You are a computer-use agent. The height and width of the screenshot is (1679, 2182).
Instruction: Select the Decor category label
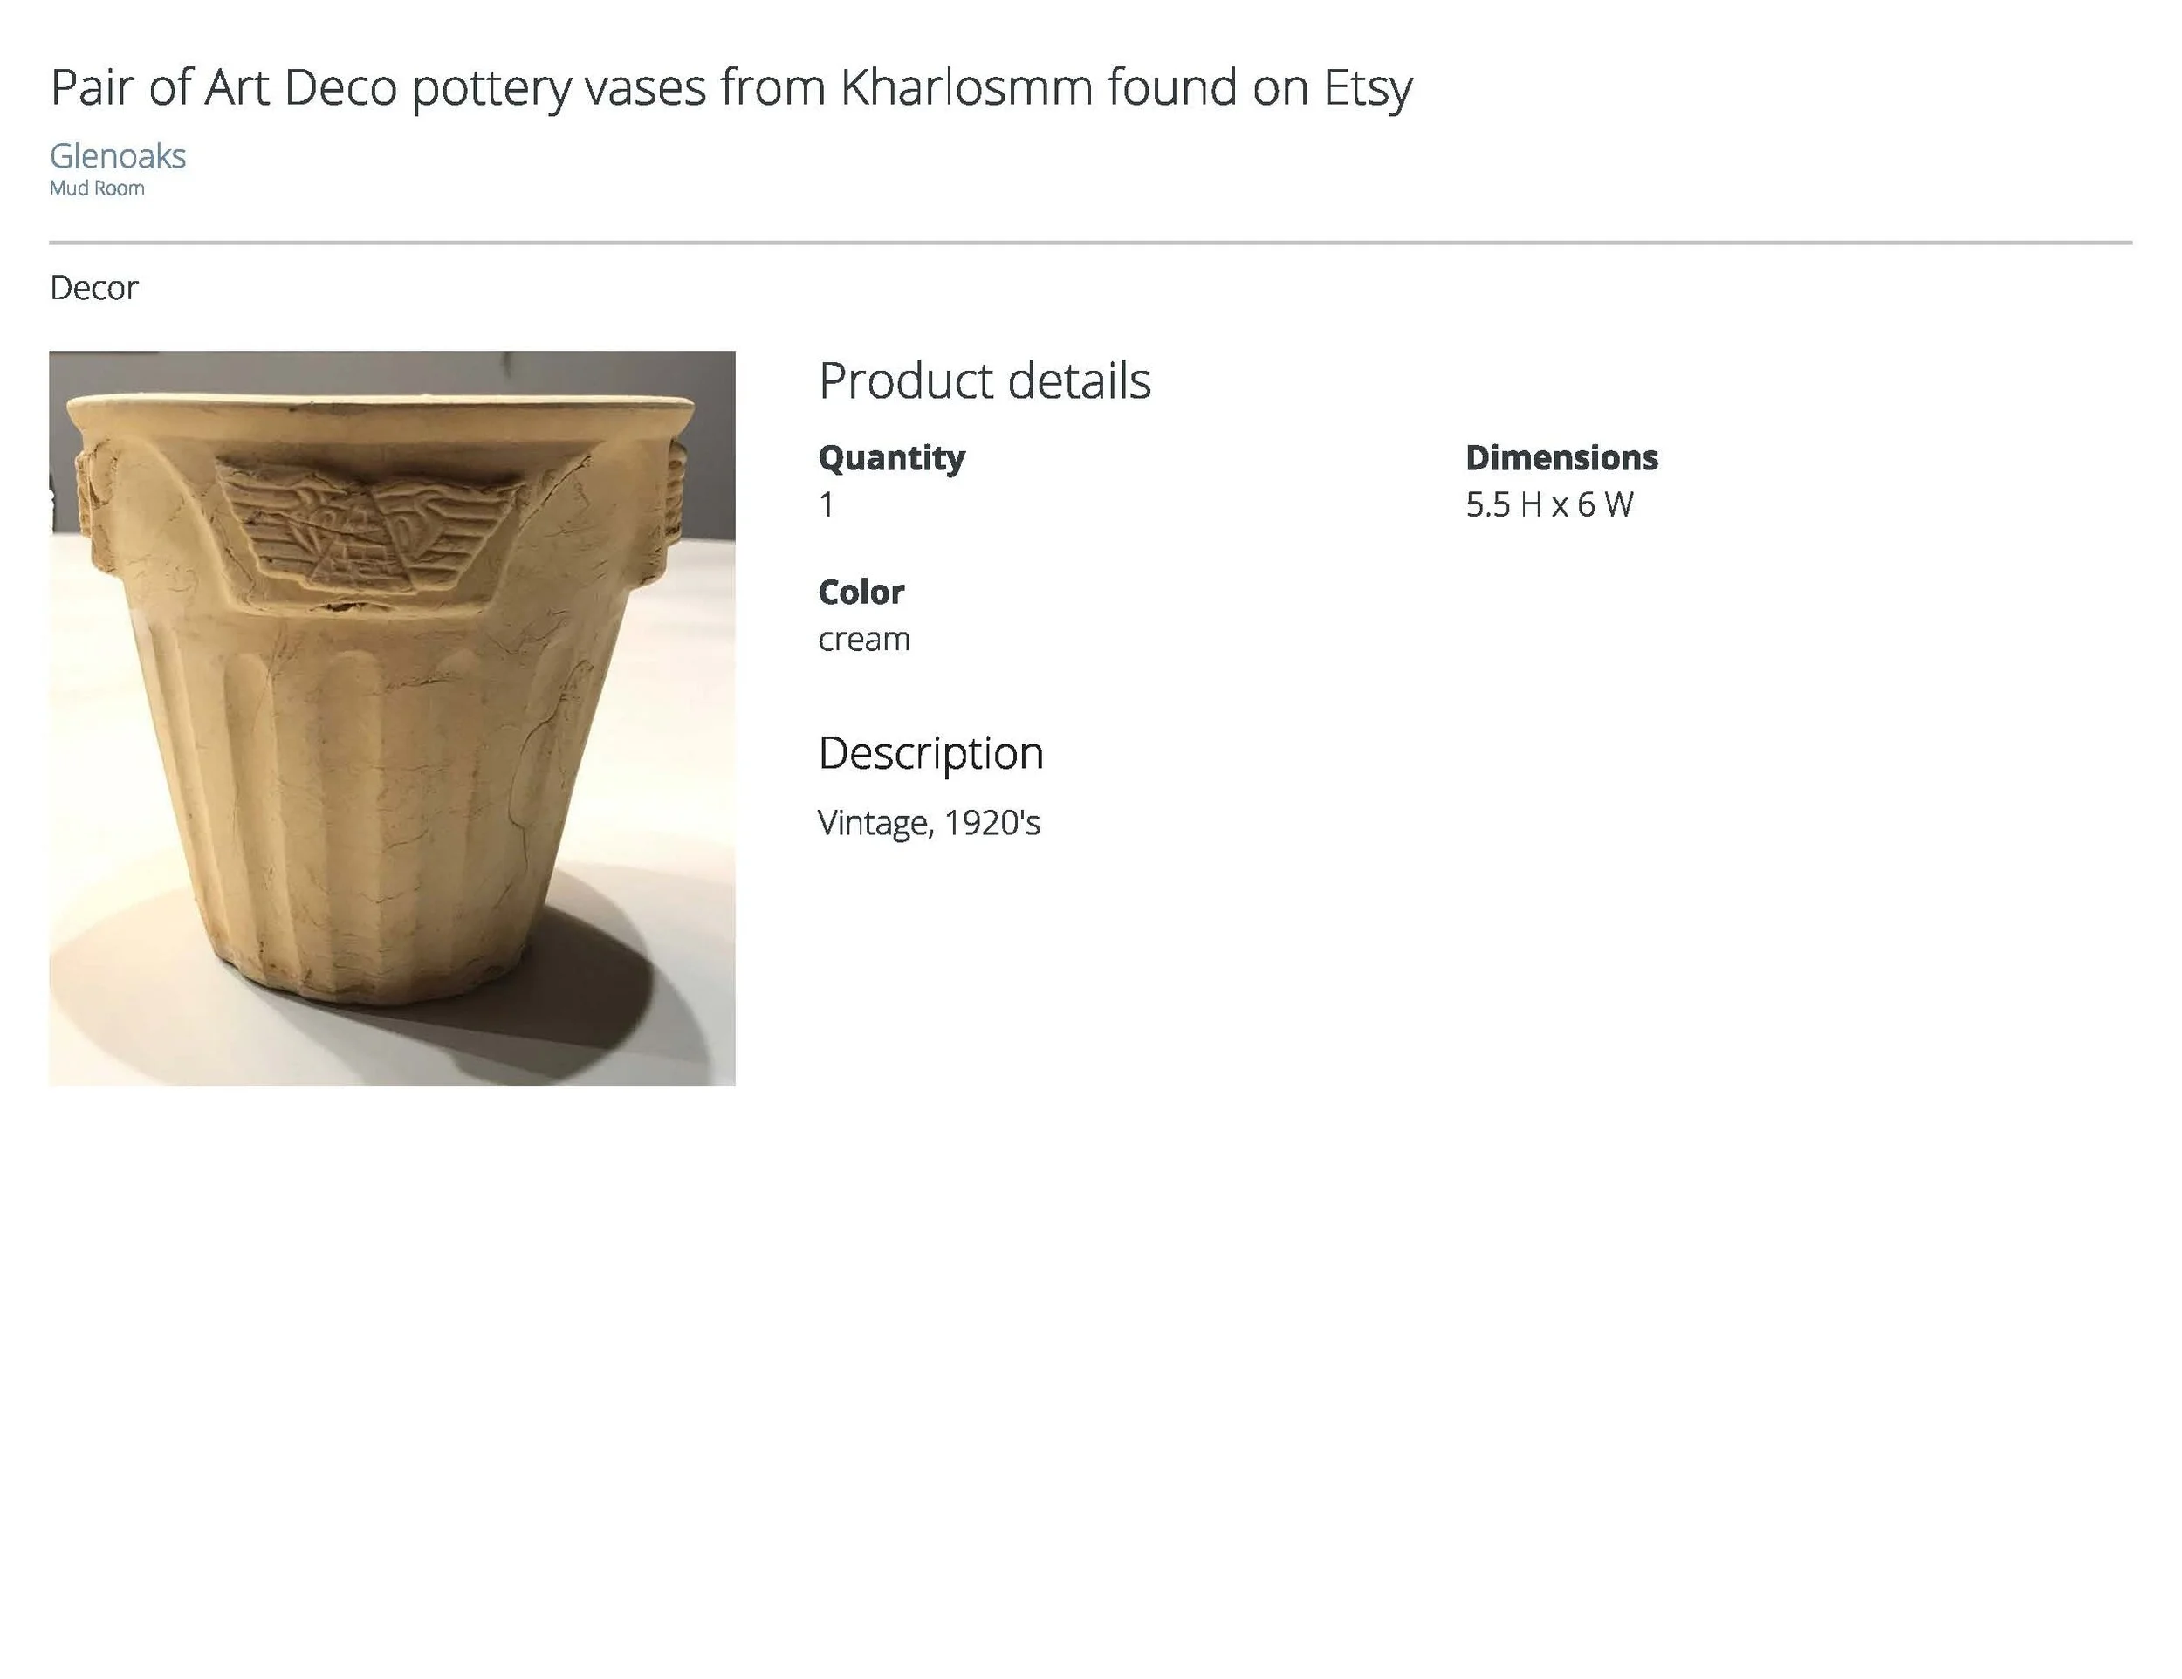click(94, 288)
